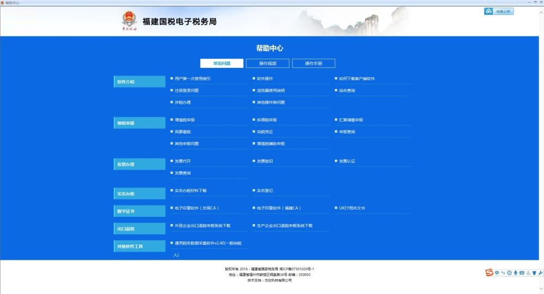Viewport: 544px width, 294px height.
Task: Click the 福建国税电子税务局 site title
Action: click(x=180, y=22)
